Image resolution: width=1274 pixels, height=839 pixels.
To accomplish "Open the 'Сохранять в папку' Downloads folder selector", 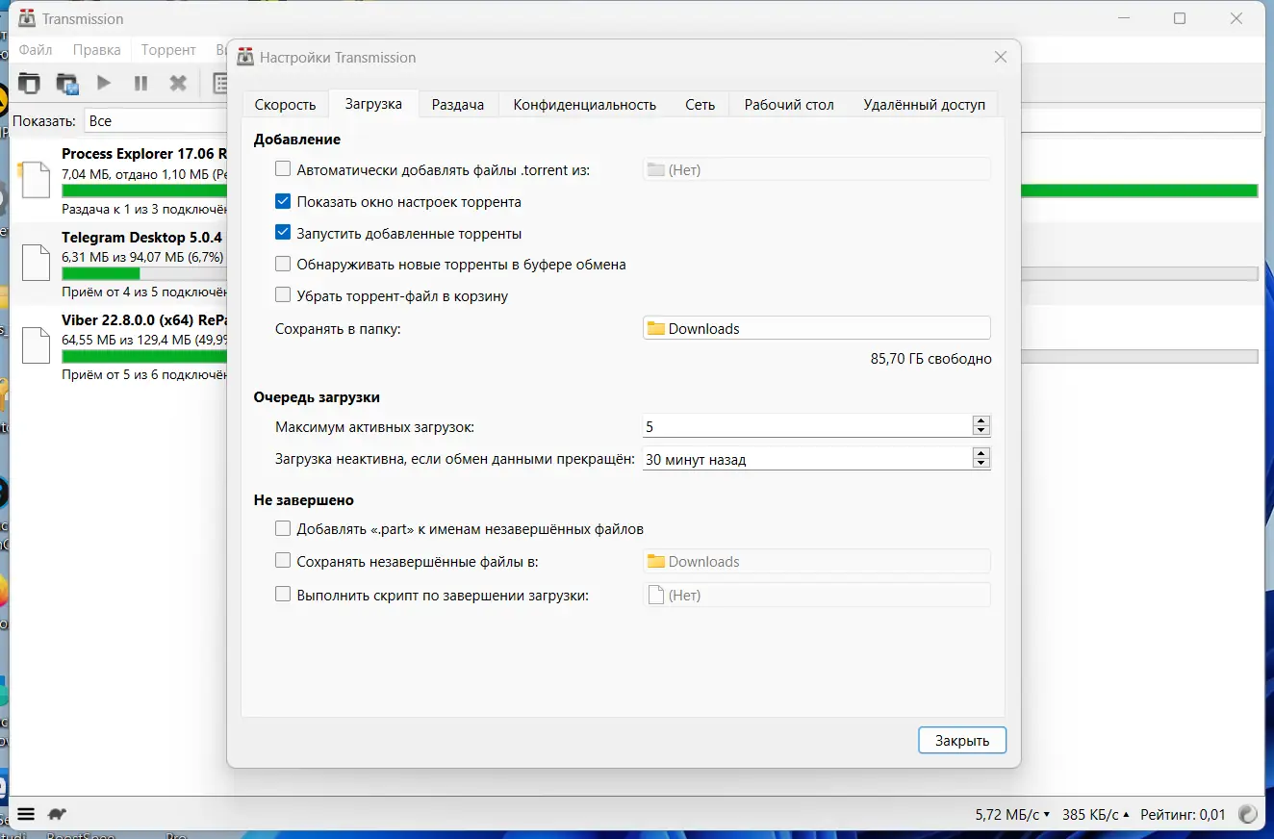I will pos(816,328).
